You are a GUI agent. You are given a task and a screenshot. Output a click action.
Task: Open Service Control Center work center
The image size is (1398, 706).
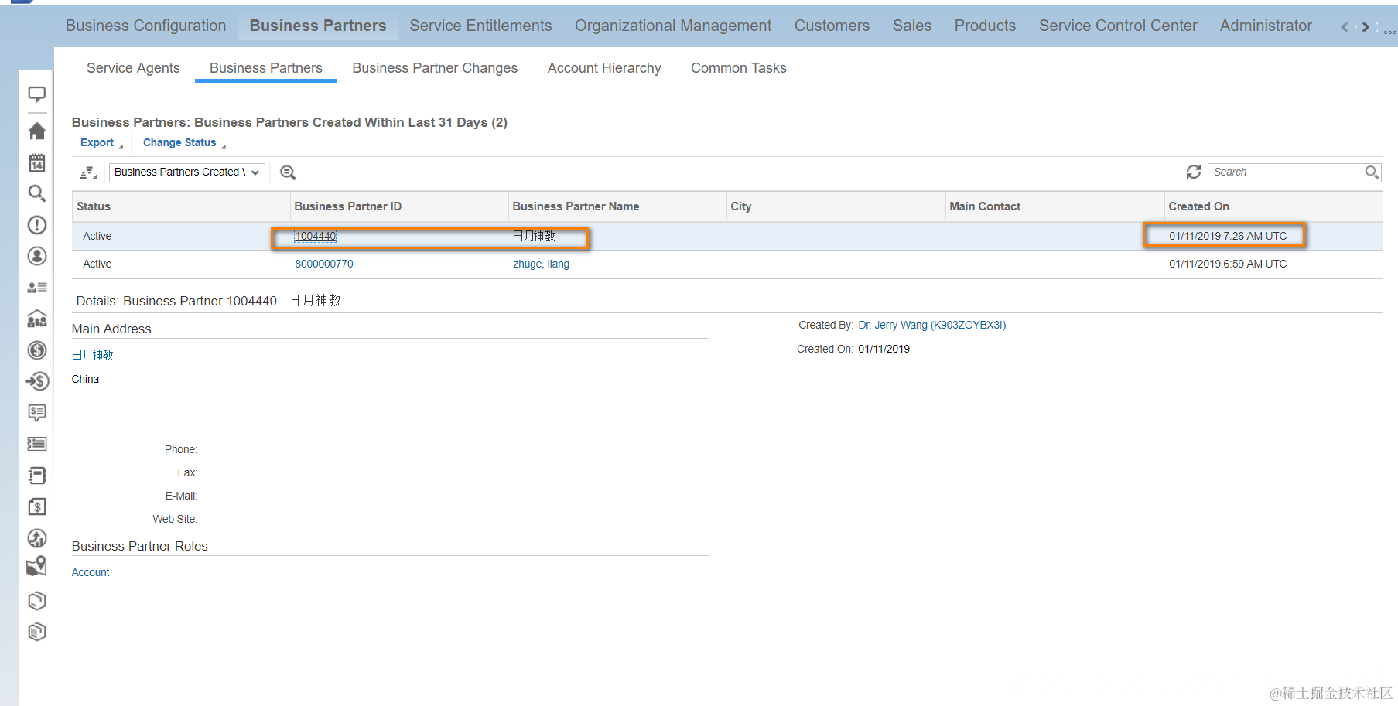1118,26
